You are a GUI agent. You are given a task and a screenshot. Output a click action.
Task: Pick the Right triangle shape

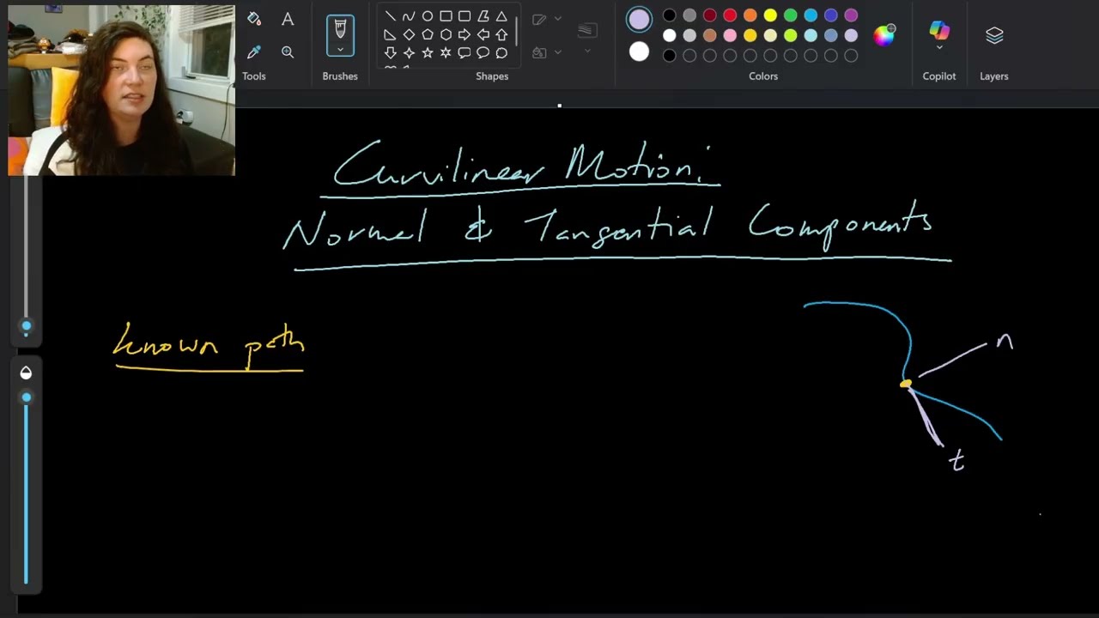pos(390,34)
